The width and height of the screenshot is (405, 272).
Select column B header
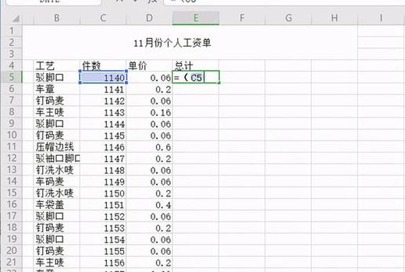[57, 18]
